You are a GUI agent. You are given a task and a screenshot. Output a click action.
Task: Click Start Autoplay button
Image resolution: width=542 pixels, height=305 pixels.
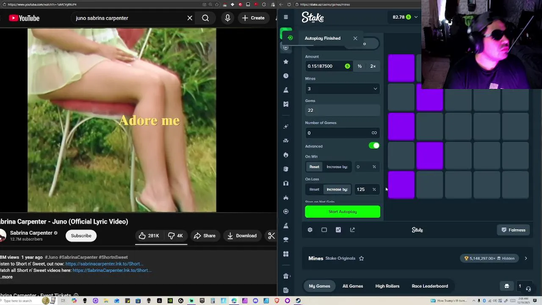click(343, 212)
